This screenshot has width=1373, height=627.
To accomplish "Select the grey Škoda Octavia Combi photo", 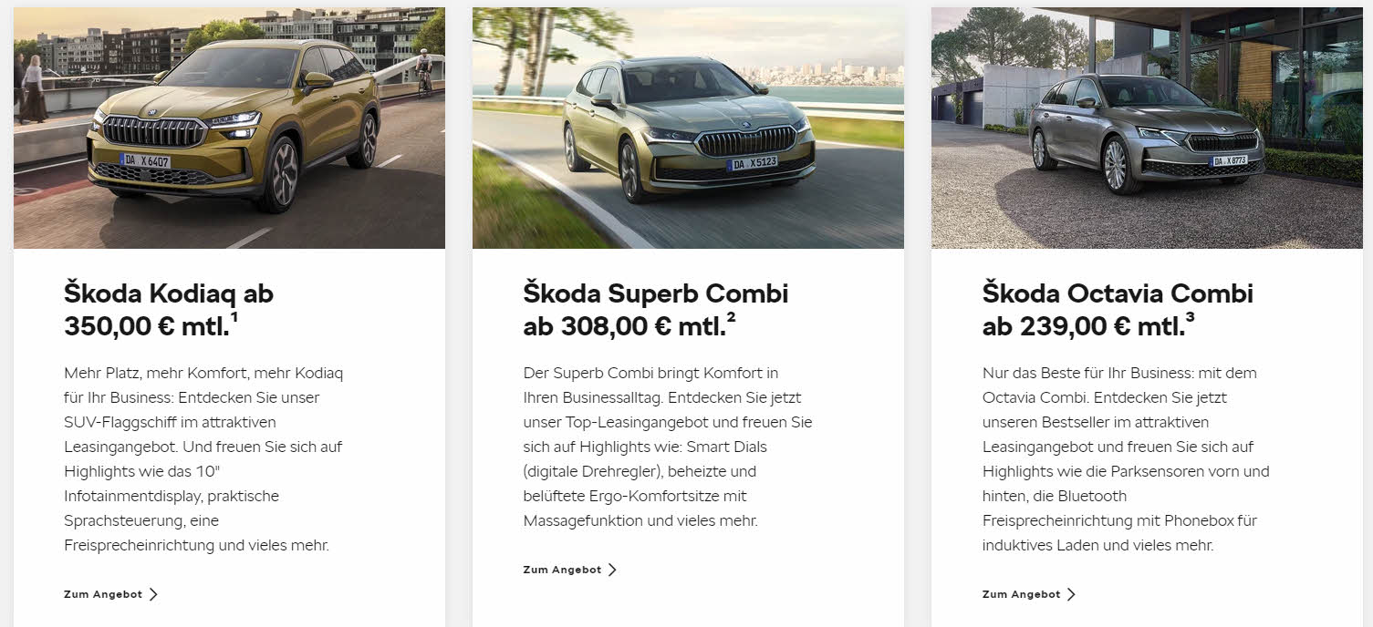I will click(x=1147, y=128).
